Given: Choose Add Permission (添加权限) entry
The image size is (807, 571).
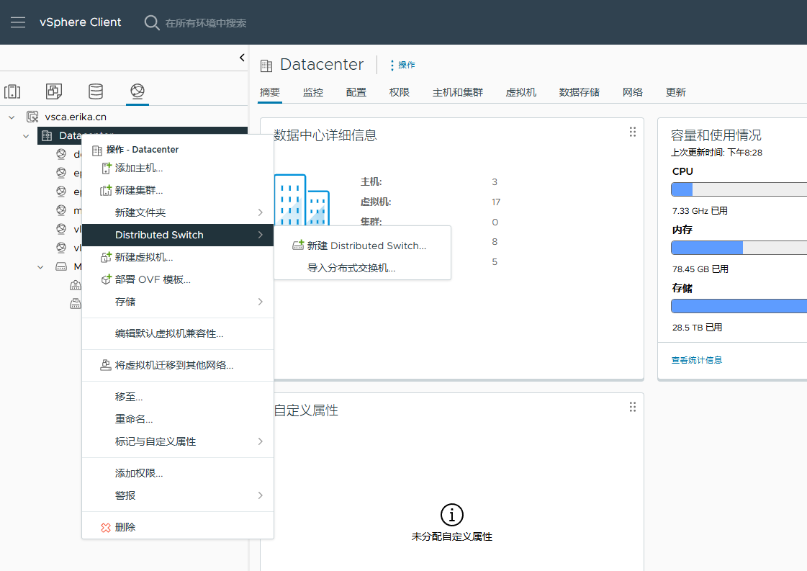Looking at the screenshot, I should 178,472.
